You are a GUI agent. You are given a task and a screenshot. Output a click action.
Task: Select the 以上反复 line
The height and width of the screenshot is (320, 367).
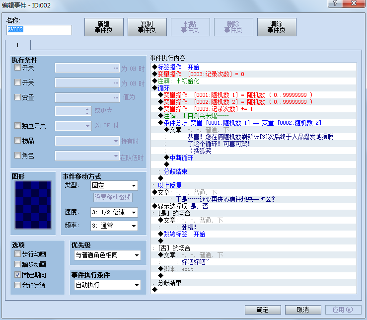click(254, 185)
